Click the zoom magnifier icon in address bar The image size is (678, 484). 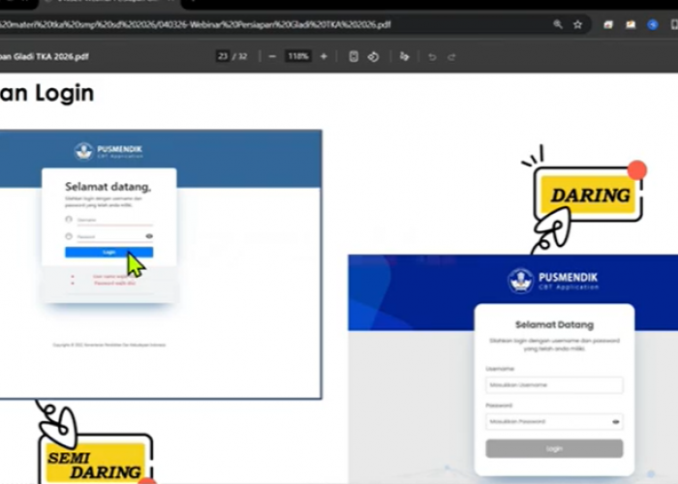coord(558,24)
